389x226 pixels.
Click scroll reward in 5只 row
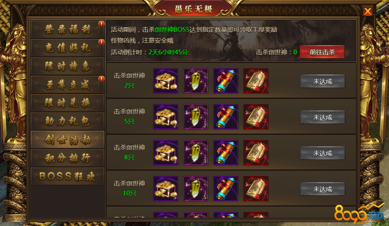coord(226,117)
